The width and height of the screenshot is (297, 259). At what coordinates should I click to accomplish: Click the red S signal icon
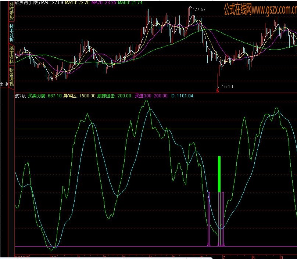click(x=218, y=91)
